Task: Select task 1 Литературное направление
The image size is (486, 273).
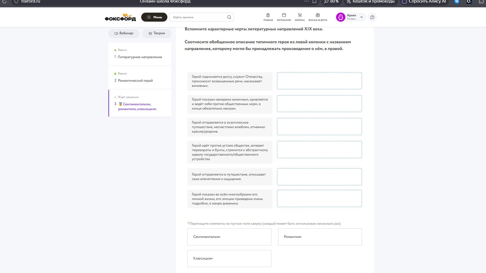Action: (140, 54)
